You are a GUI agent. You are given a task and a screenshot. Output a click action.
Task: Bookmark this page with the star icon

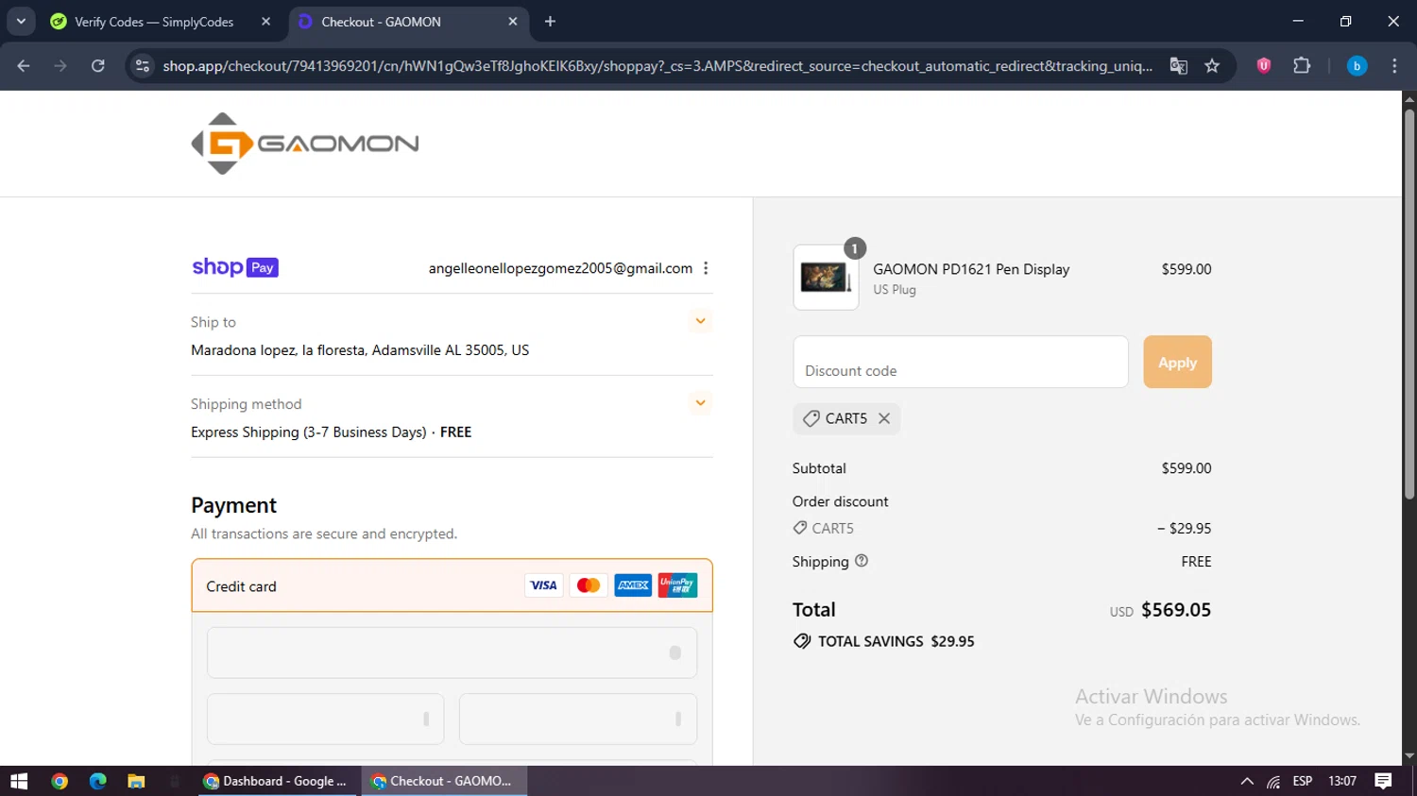click(x=1212, y=66)
